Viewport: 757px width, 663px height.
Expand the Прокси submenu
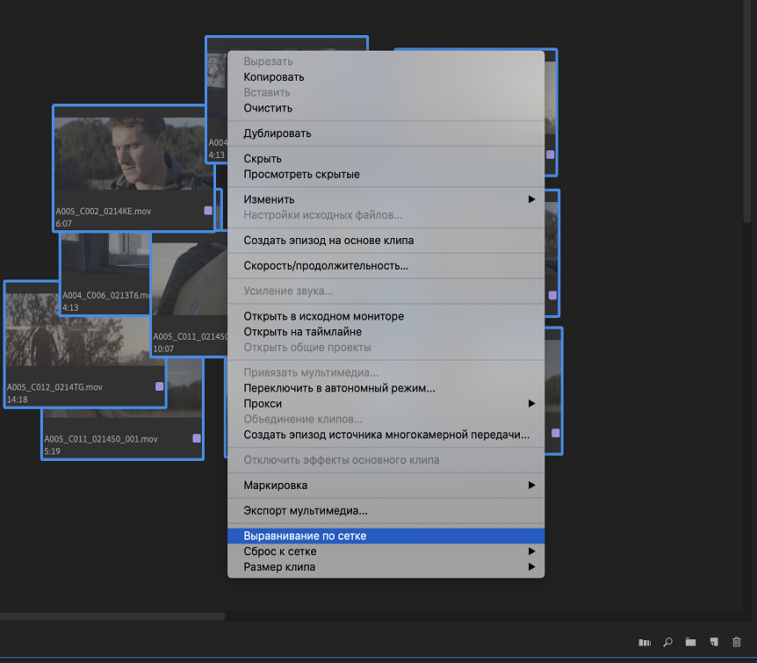[x=386, y=404]
